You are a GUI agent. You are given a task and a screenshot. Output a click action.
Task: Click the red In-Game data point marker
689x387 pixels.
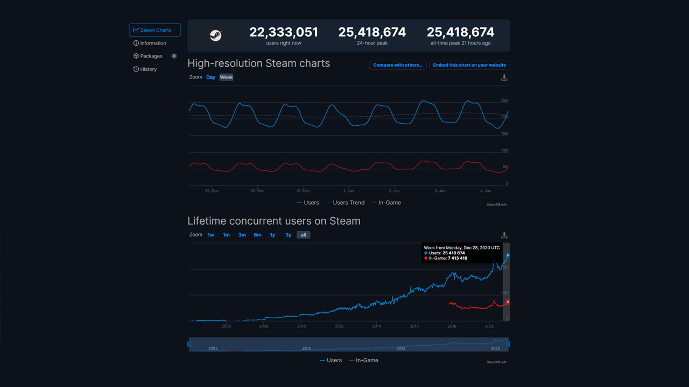tap(508, 302)
